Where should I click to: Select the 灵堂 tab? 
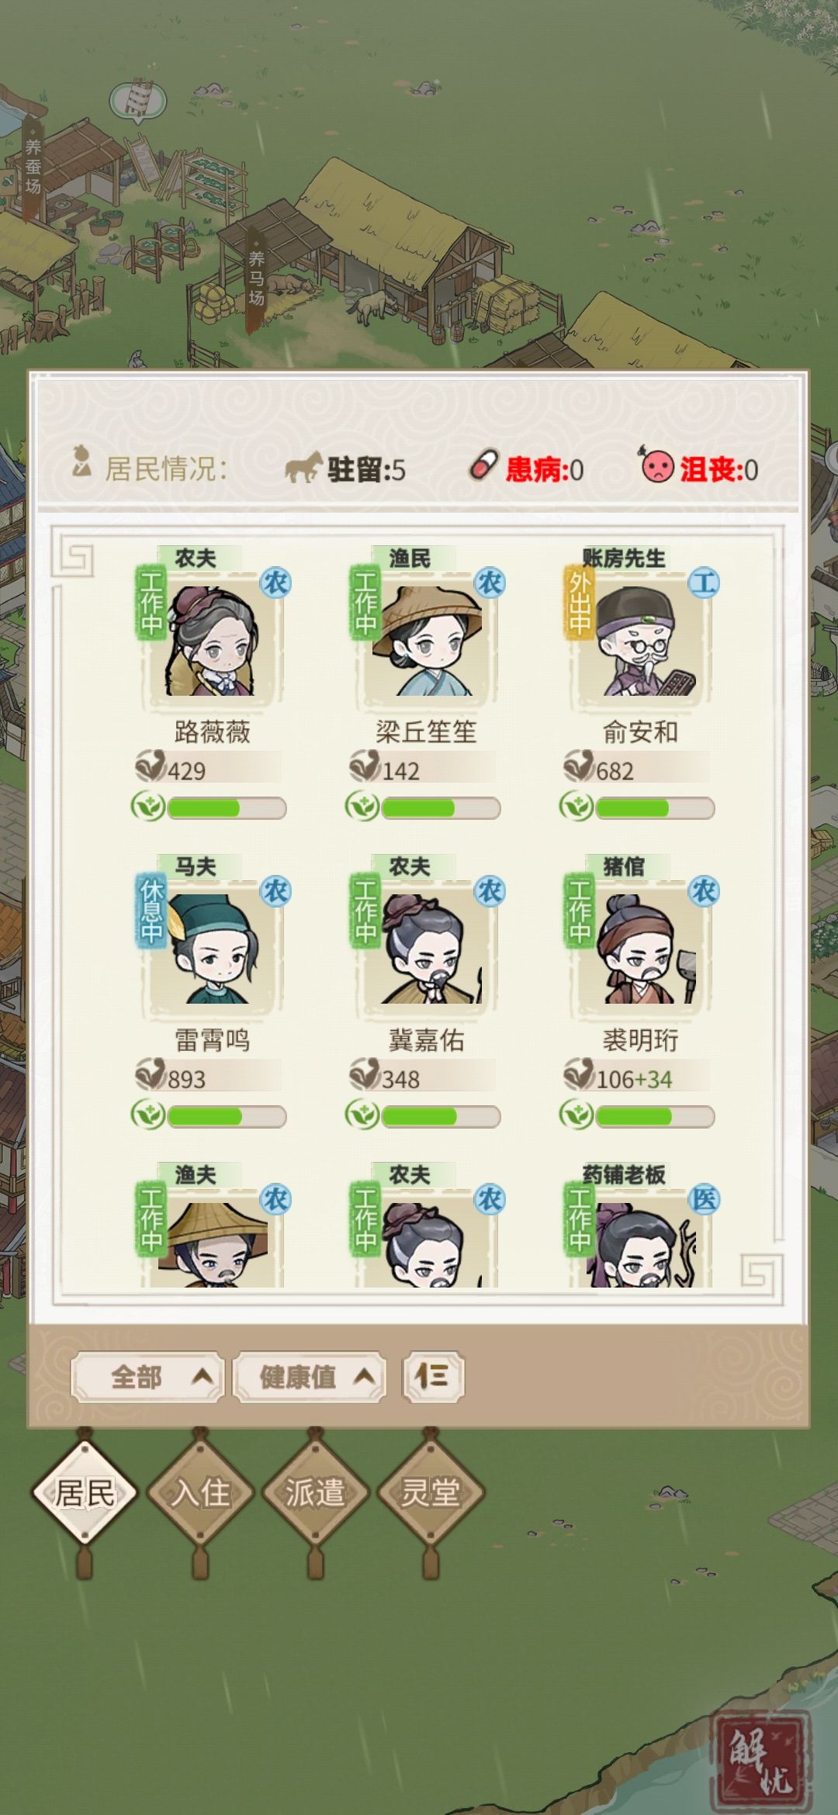click(x=430, y=1492)
